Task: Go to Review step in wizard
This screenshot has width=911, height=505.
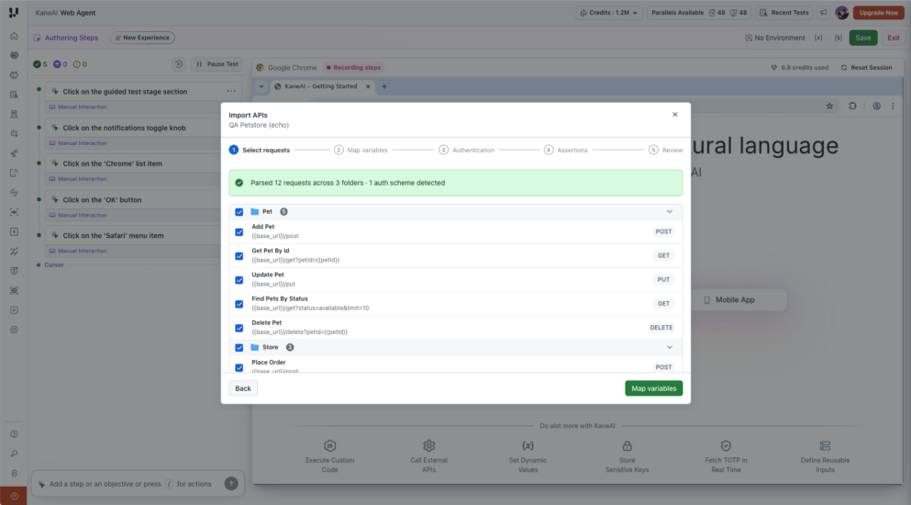Action: pyautogui.click(x=666, y=150)
